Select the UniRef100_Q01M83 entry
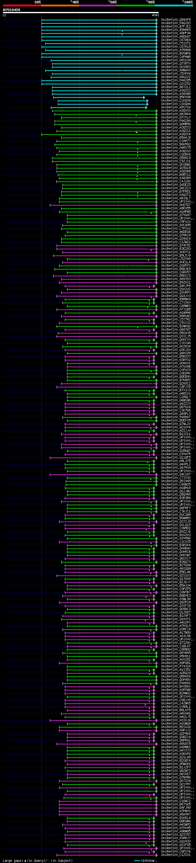 [176, 67]
